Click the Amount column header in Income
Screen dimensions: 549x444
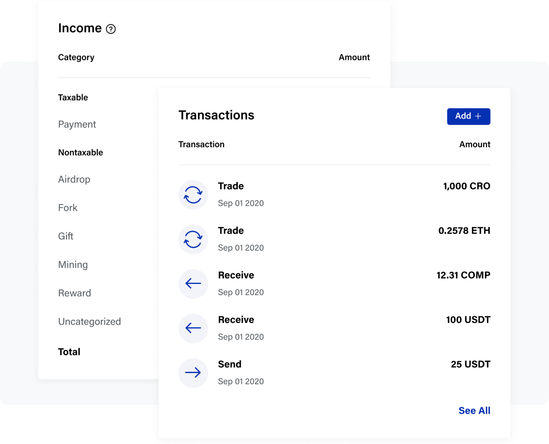point(354,57)
